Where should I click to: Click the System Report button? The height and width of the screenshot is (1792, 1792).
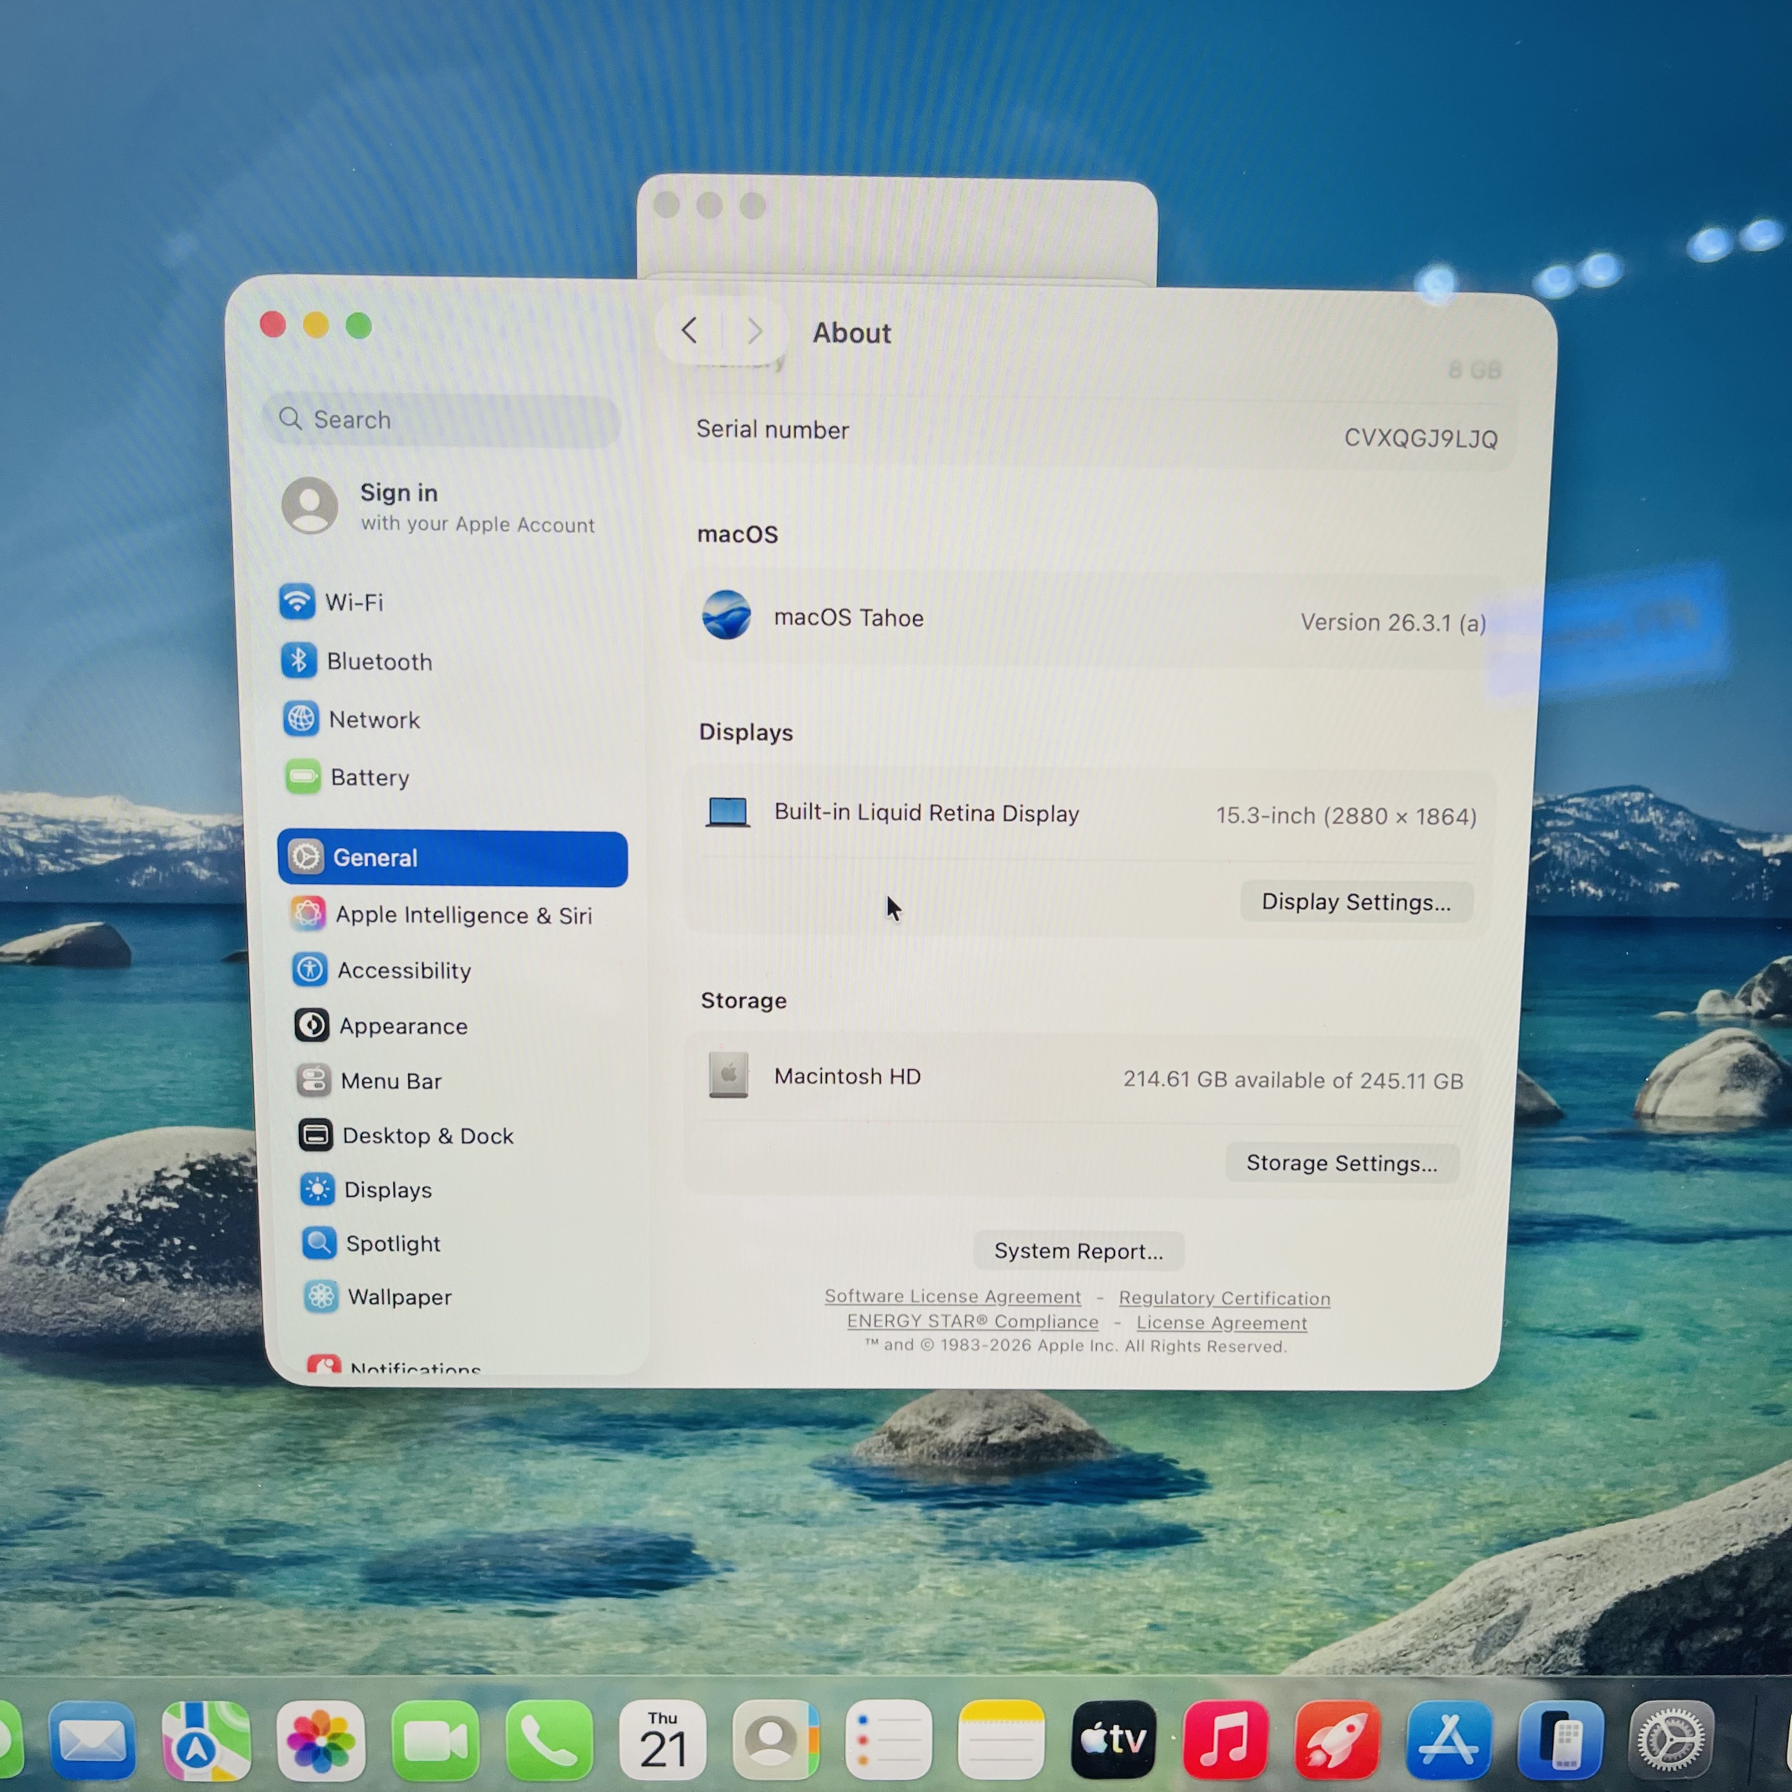[x=1078, y=1251]
